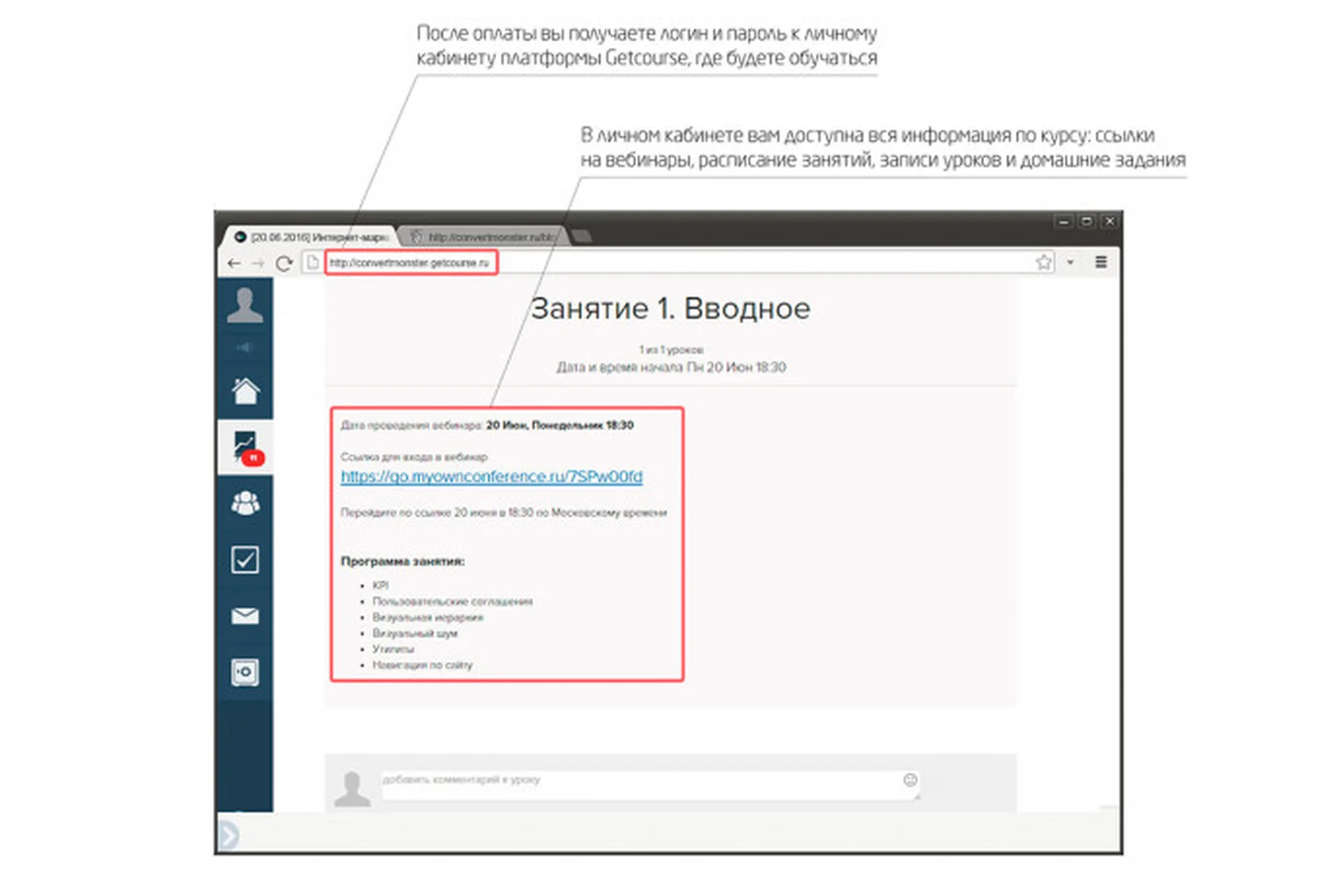Open the webinar link go.myownconference.ru/7SPw00fd
The width and height of the screenshot is (1338, 892).
[x=491, y=477]
